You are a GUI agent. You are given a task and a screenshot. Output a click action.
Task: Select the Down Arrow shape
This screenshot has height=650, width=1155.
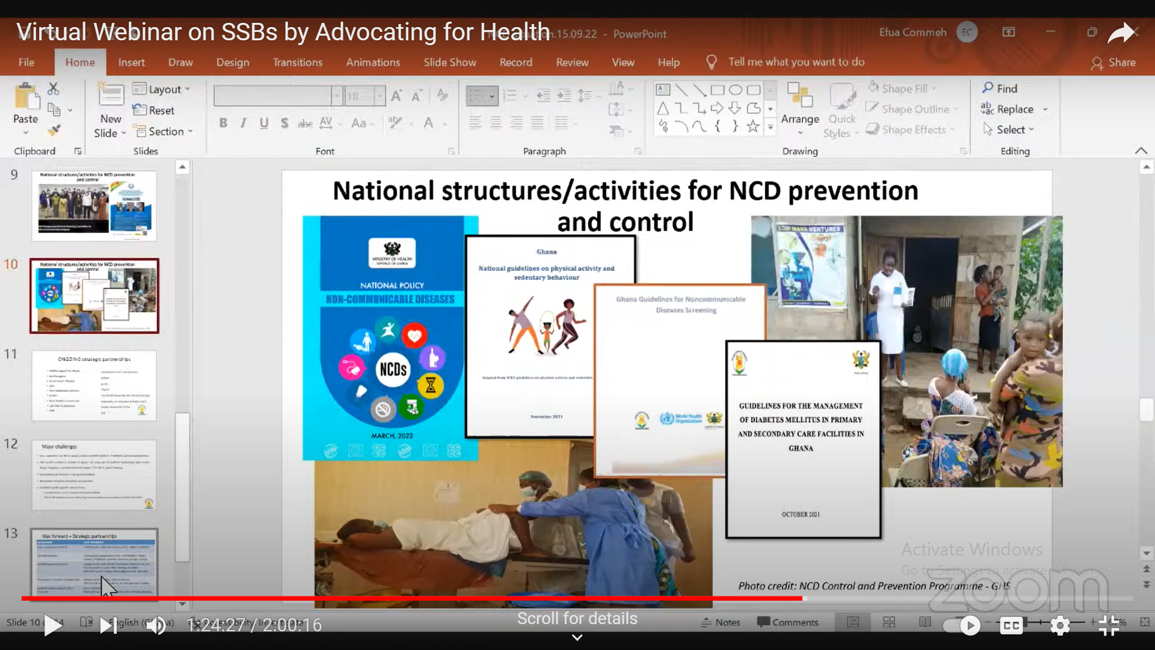coord(735,108)
